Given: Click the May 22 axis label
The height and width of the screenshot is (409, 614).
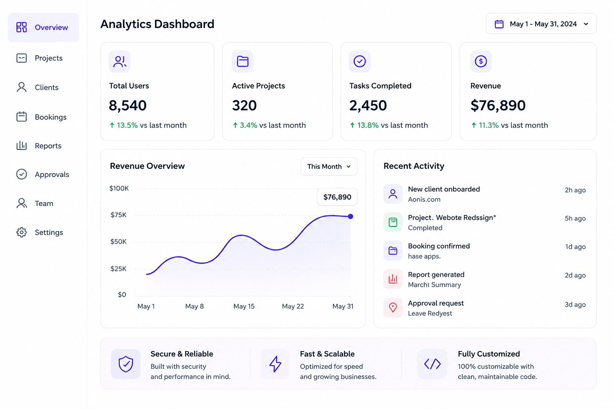Looking at the screenshot, I should click(x=293, y=306).
